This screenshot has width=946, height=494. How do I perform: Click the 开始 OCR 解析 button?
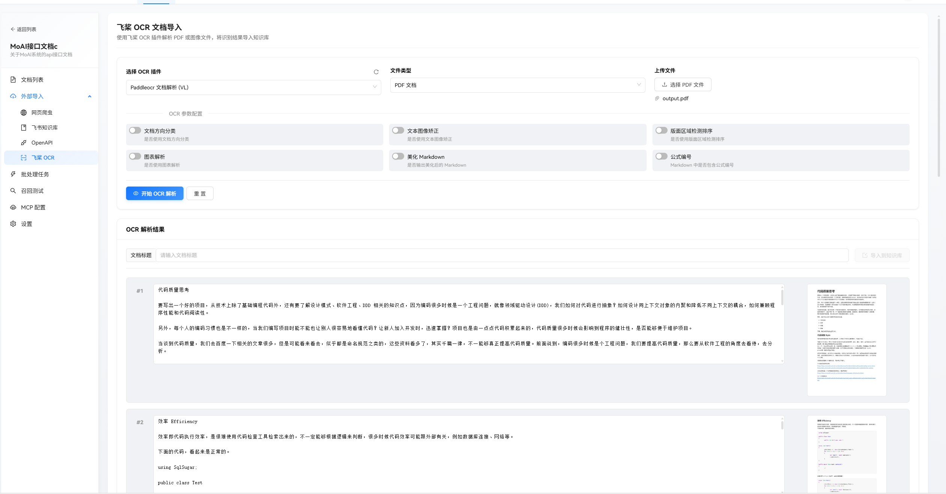click(155, 194)
